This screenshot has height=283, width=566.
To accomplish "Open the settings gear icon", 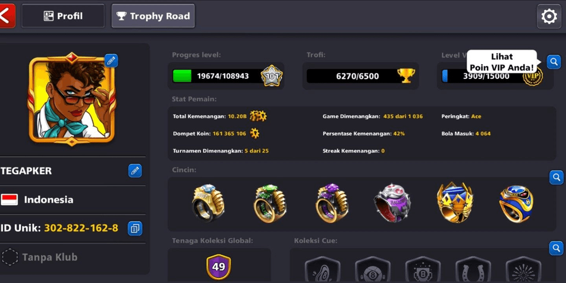I will (548, 16).
